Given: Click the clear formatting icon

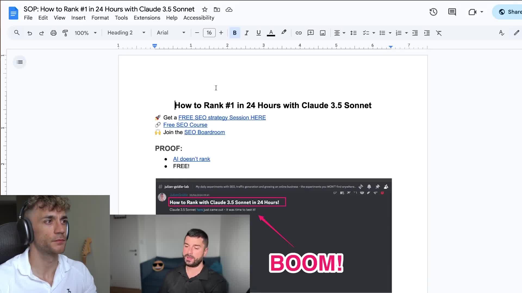Looking at the screenshot, I should point(439,33).
